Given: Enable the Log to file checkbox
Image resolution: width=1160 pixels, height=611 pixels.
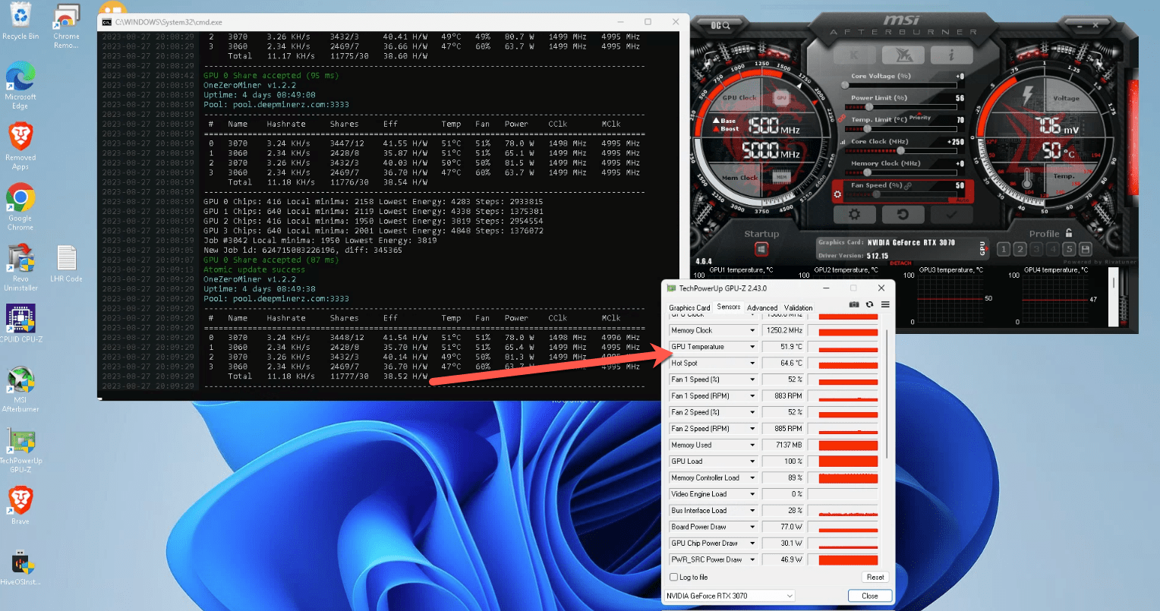Looking at the screenshot, I should (x=673, y=577).
